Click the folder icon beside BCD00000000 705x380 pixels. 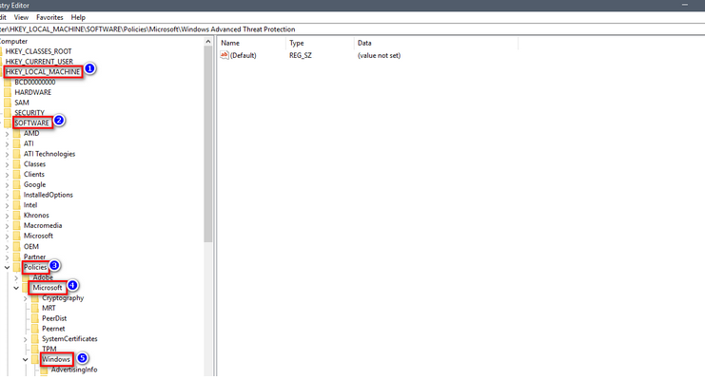pyautogui.click(x=8, y=83)
